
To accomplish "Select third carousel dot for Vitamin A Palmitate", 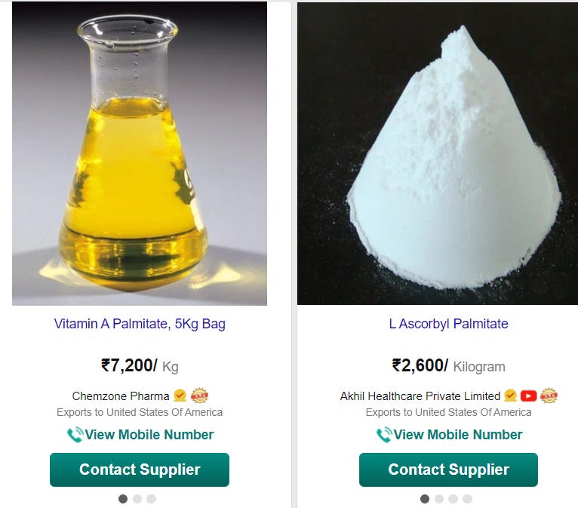I will pos(151,499).
